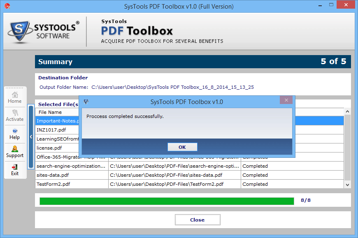
Task: Click the path cell ending in TestForm2.pdf
Action: [x=174, y=184]
